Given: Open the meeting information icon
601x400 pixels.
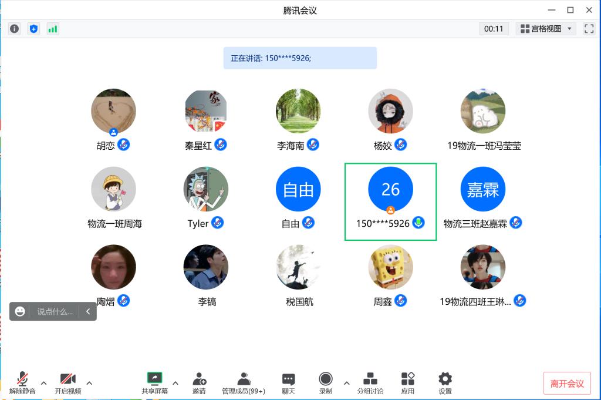Looking at the screenshot, I should (x=14, y=28).
